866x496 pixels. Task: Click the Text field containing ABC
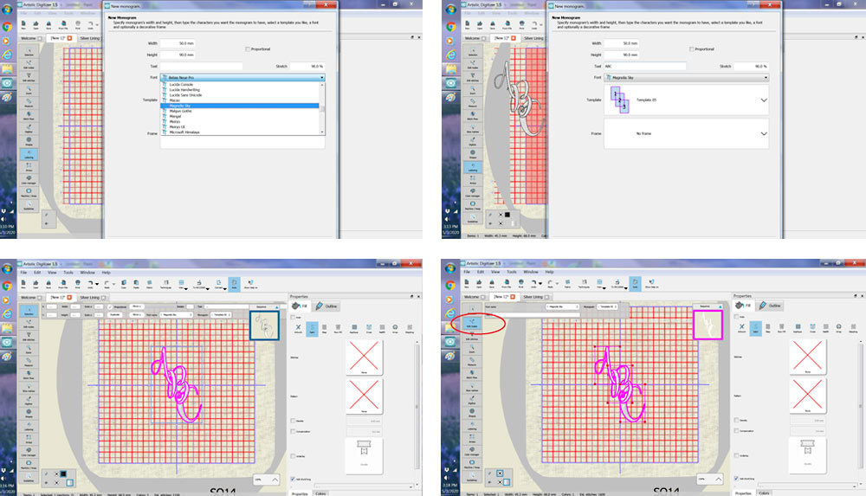644,66
